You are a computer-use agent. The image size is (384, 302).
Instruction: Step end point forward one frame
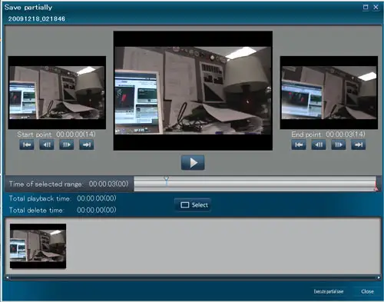[339, 144]
